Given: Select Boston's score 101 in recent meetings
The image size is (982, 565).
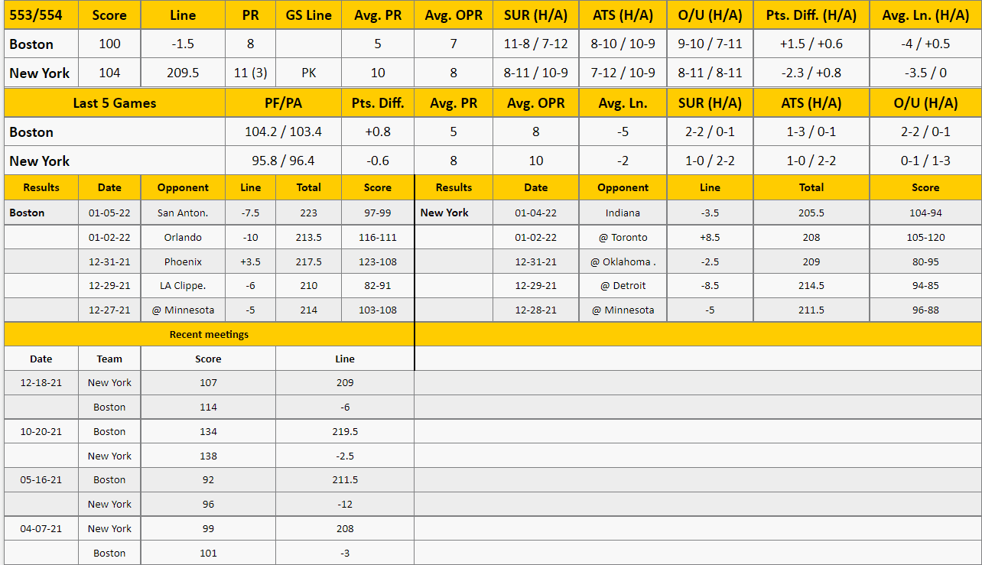Looking at the screenshot, I should (x=208, y=553).
